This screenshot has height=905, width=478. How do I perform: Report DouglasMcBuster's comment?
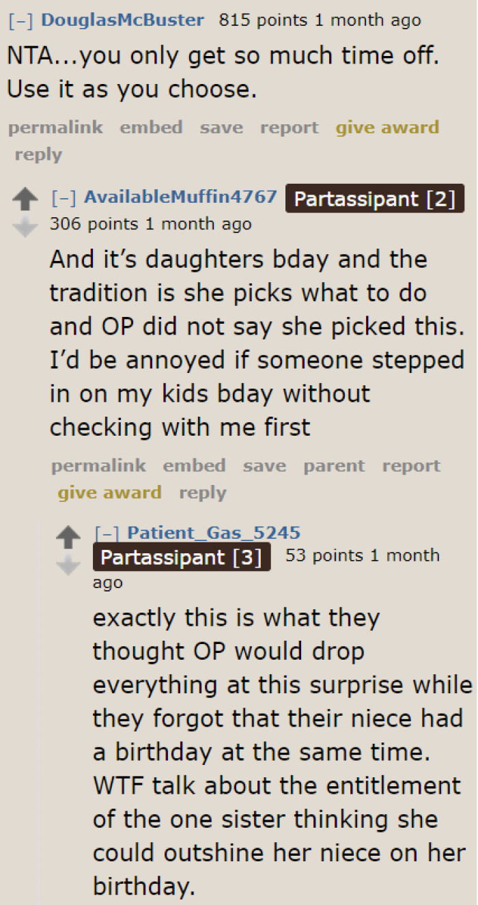[x=289, y=127]
